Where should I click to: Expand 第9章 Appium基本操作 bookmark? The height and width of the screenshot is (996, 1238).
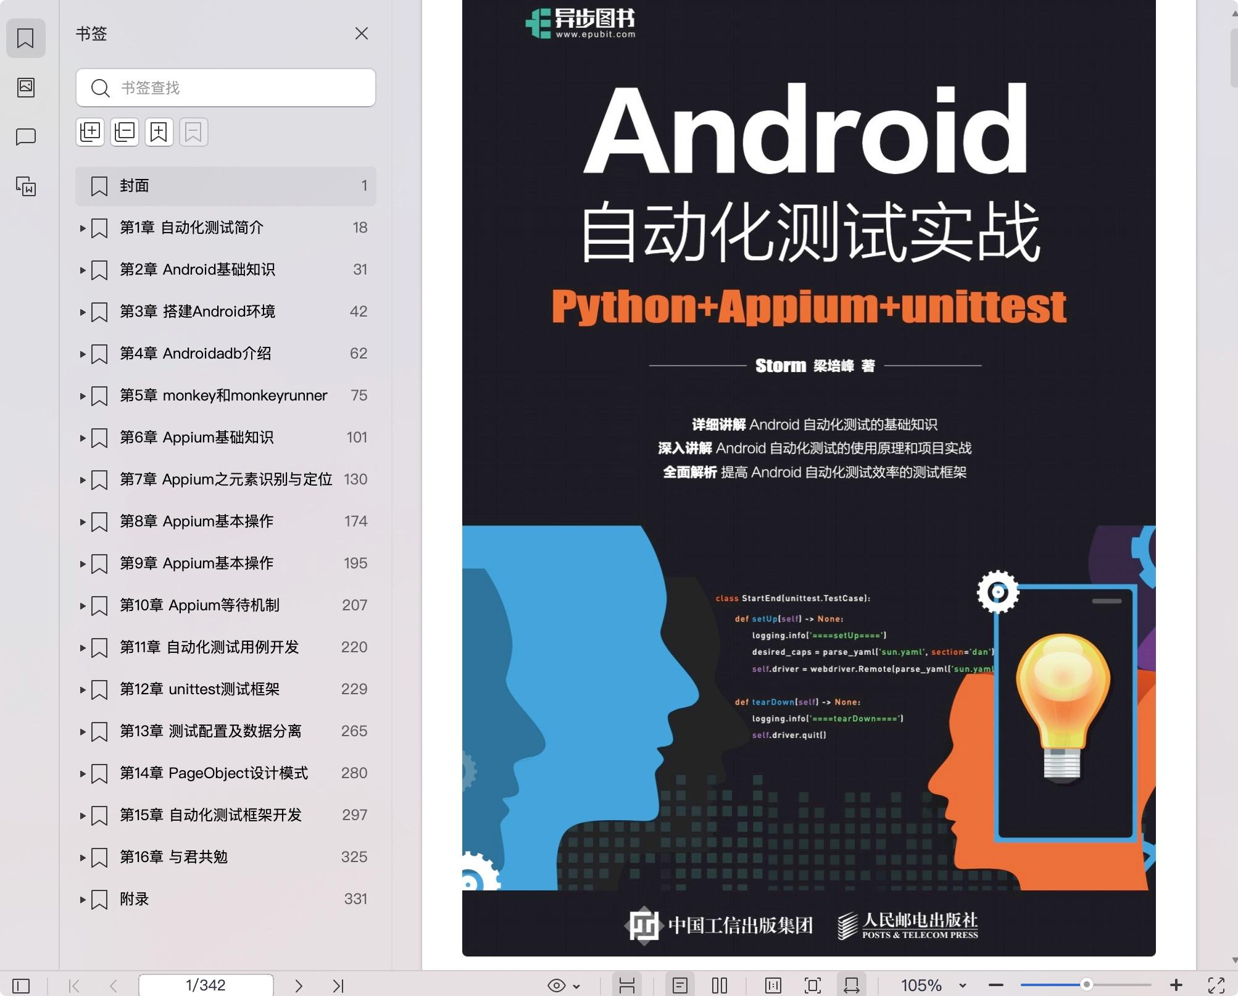(x=82, y=564)
